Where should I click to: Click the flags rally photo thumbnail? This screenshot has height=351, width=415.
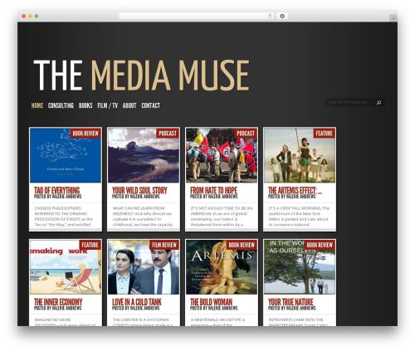pyautogui.click(x=222, y=155)
